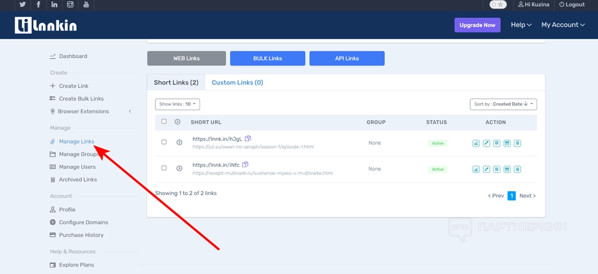Click the recepti-multivarki.ru destination URL
This screenshot has width=598, height=274.
(262, 173)
